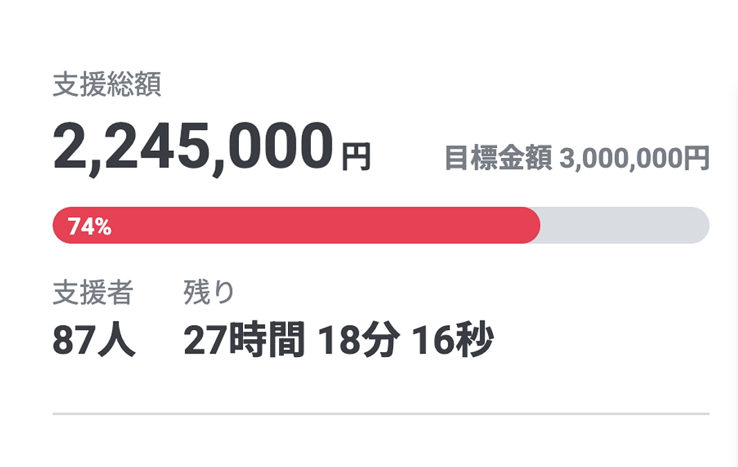Click the 74% percentage text
Image resolution: width=738 pixels, height=467 pixels.
pyautogui.click(x=88, y=225)
